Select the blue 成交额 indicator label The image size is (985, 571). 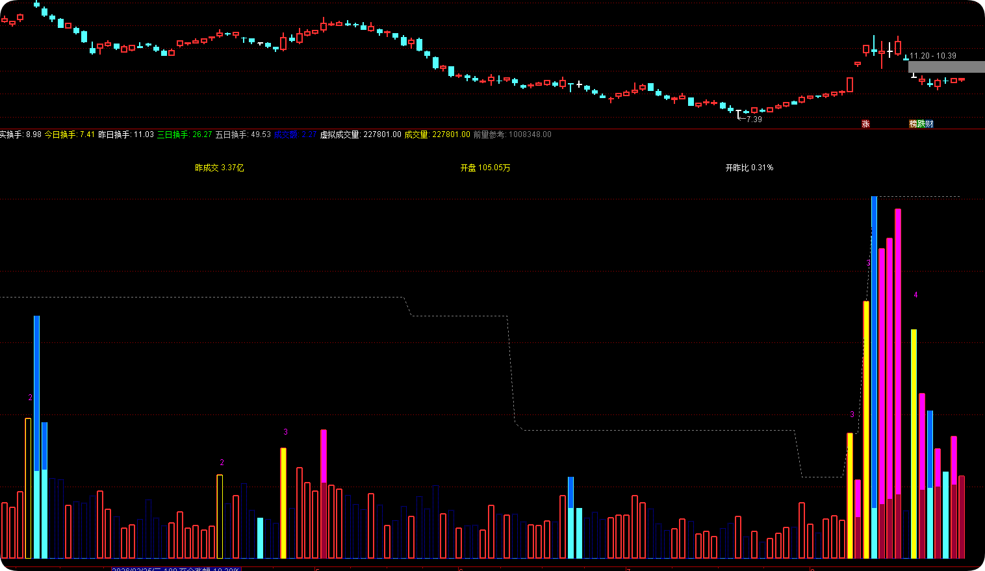[x=286, y=134]
